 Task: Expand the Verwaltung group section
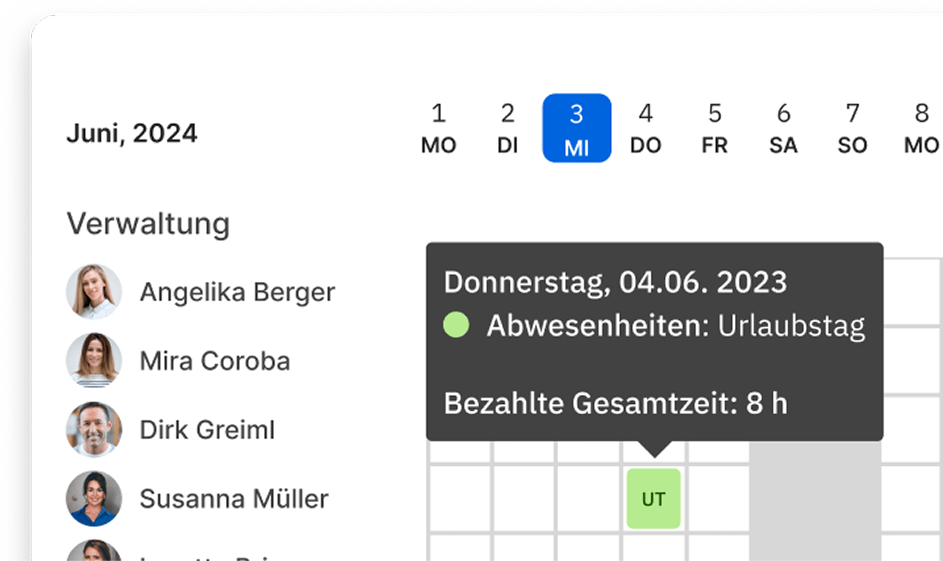pyautogui.click(x=149, y=224)
